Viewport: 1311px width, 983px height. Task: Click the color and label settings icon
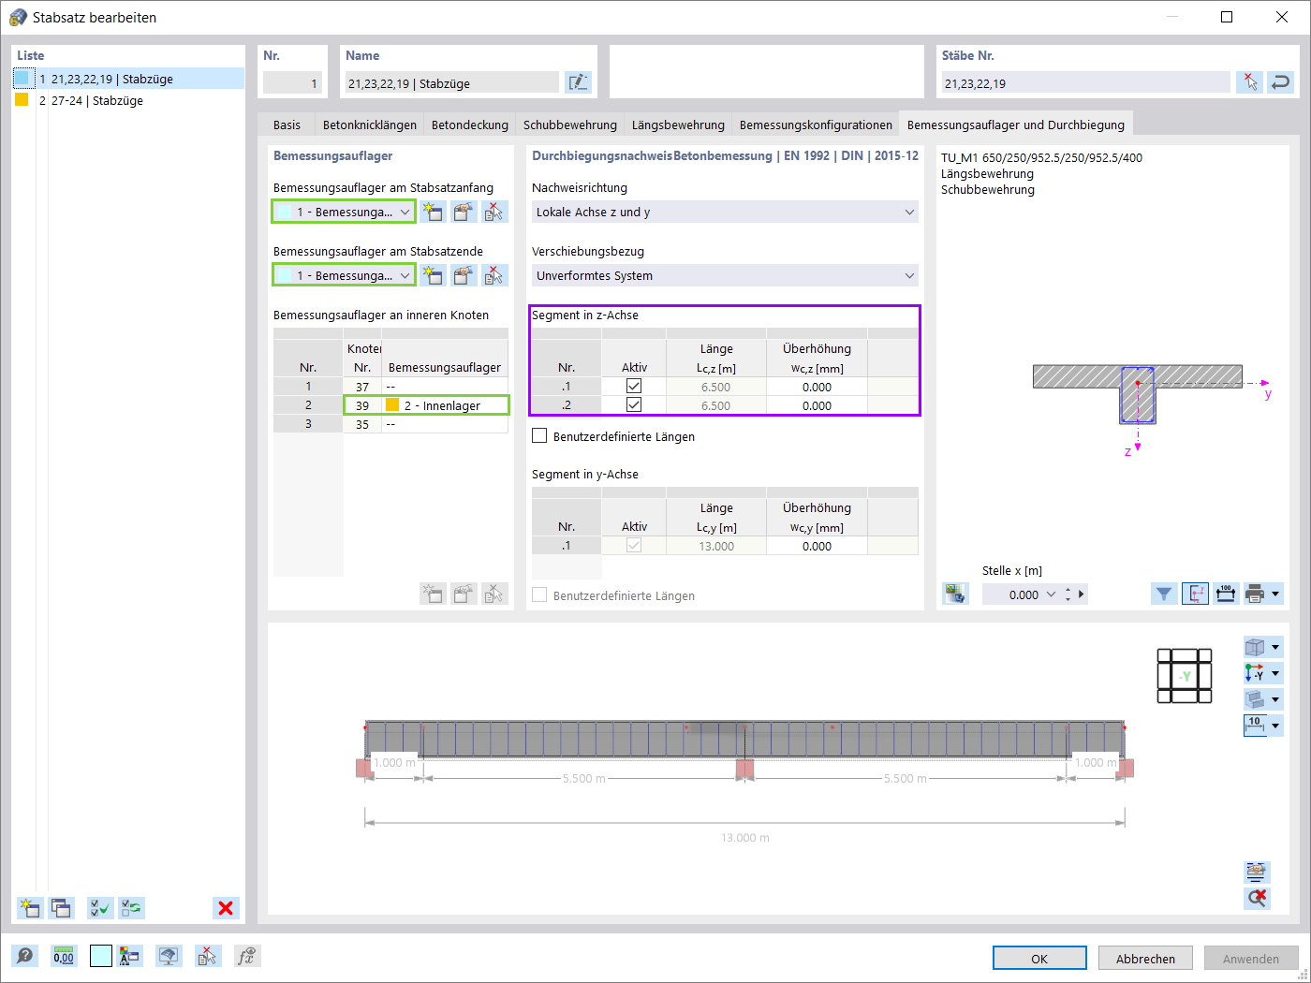tap(129, 956)
